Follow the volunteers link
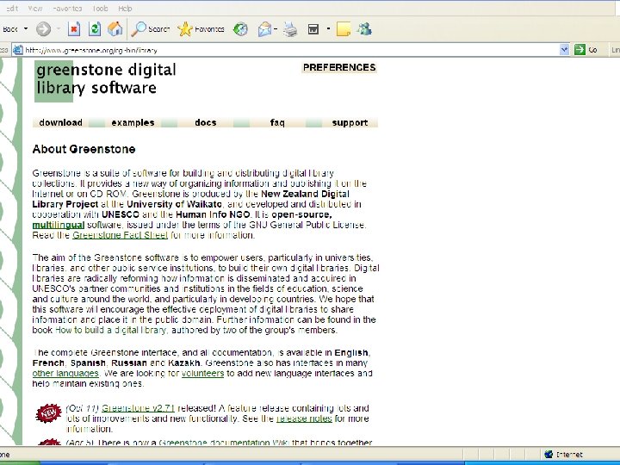This screenshot has height=465, width=620. click(202, 373)
